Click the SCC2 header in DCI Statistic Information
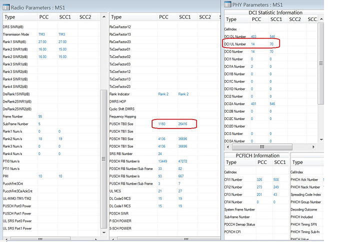 [x=295, y=19]
